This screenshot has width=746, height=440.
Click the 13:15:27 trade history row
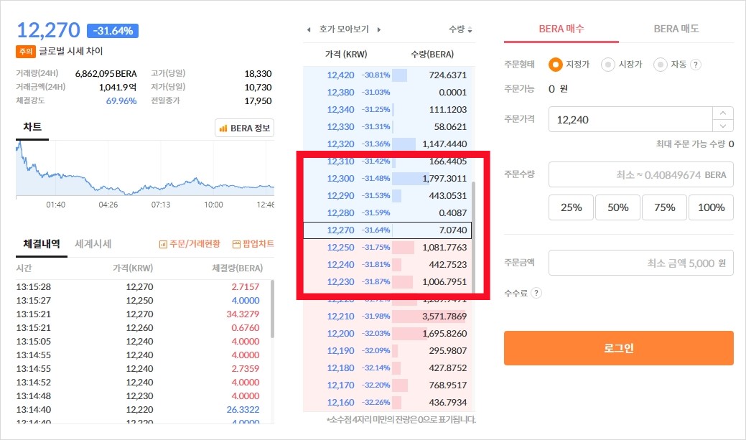tap(143, 301)
